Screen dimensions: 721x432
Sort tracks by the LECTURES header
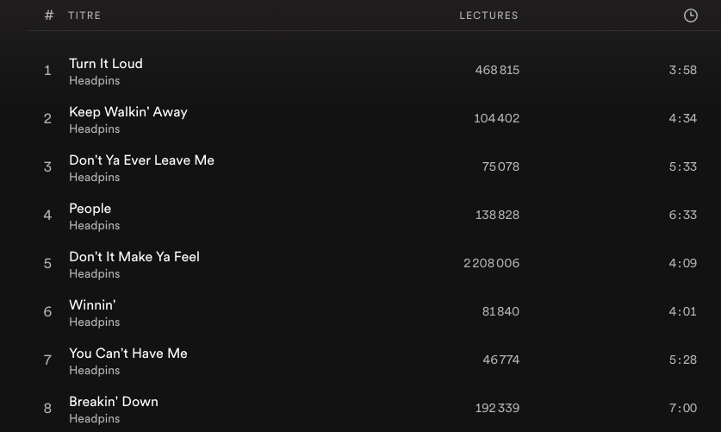(x=488, y=16)
